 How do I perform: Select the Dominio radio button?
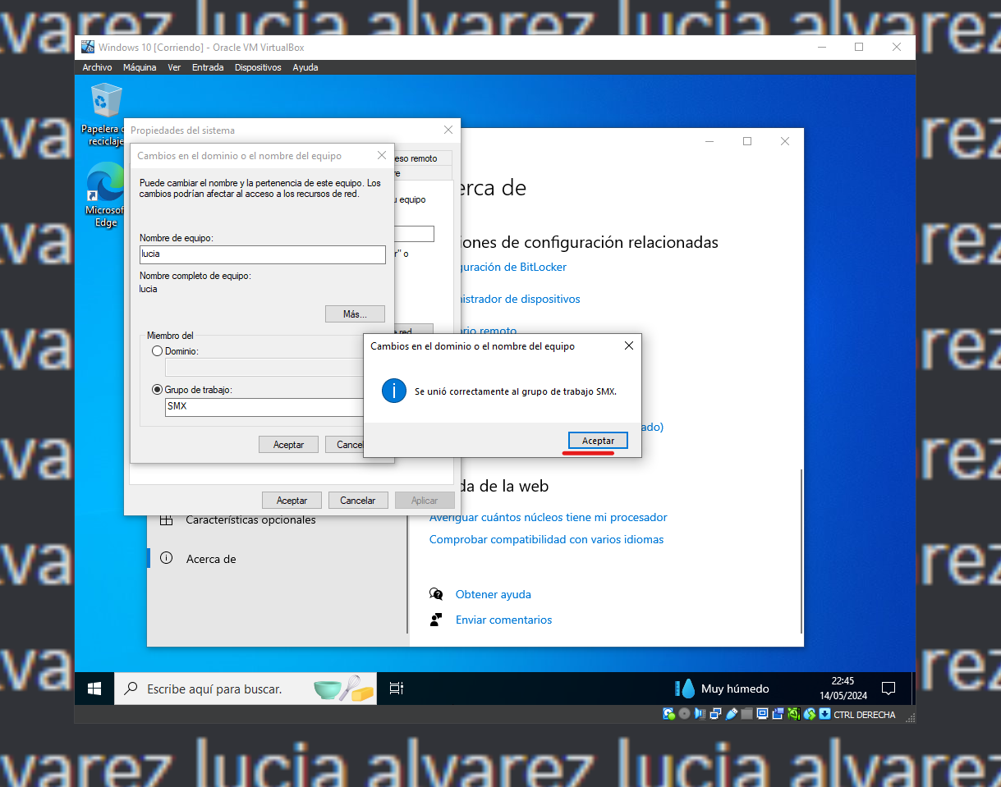pos(157,350)
